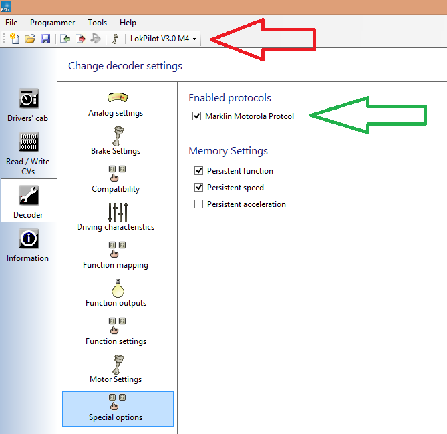Uncheck Märklin Motorola Protcol checkbox
This screenshot has width=447, height=434.
pyautogui.click(x=196, y=116)
